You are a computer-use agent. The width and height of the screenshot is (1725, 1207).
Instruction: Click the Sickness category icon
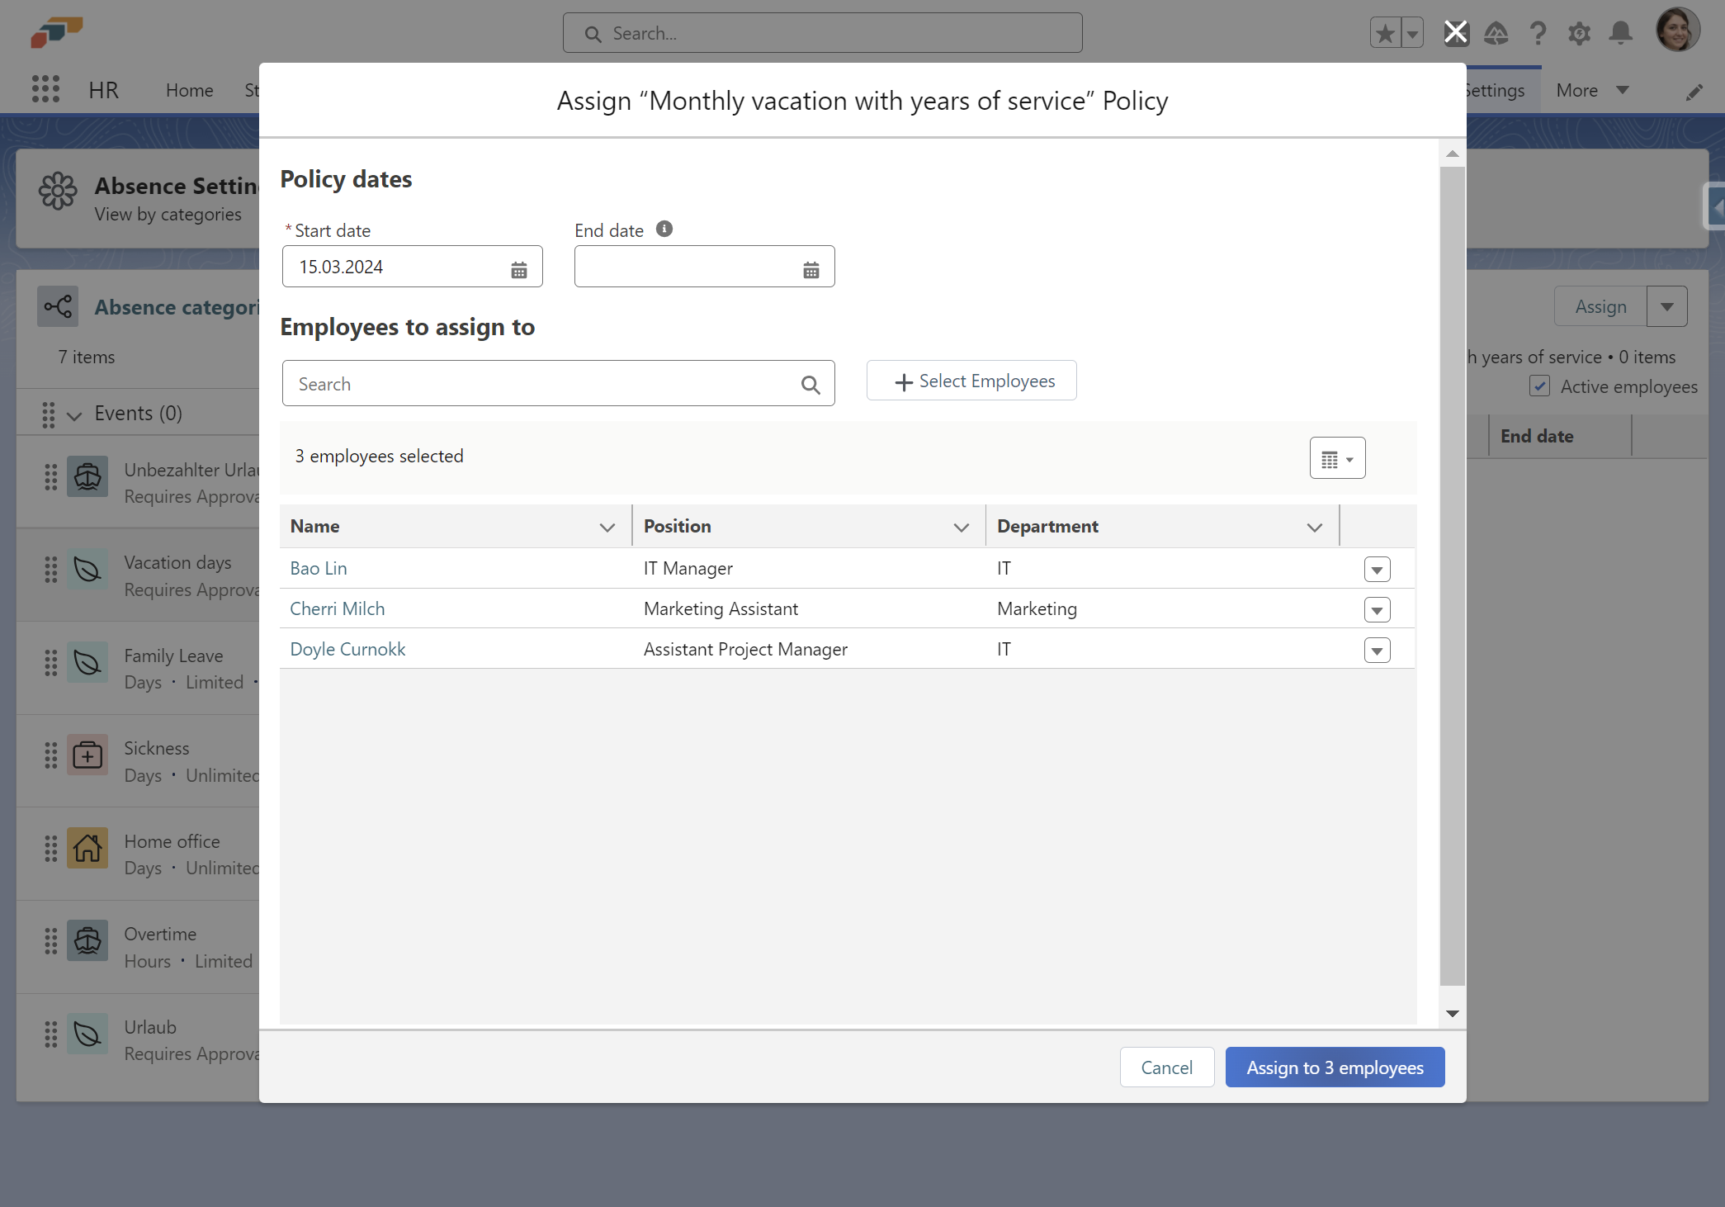click(87, 755)
